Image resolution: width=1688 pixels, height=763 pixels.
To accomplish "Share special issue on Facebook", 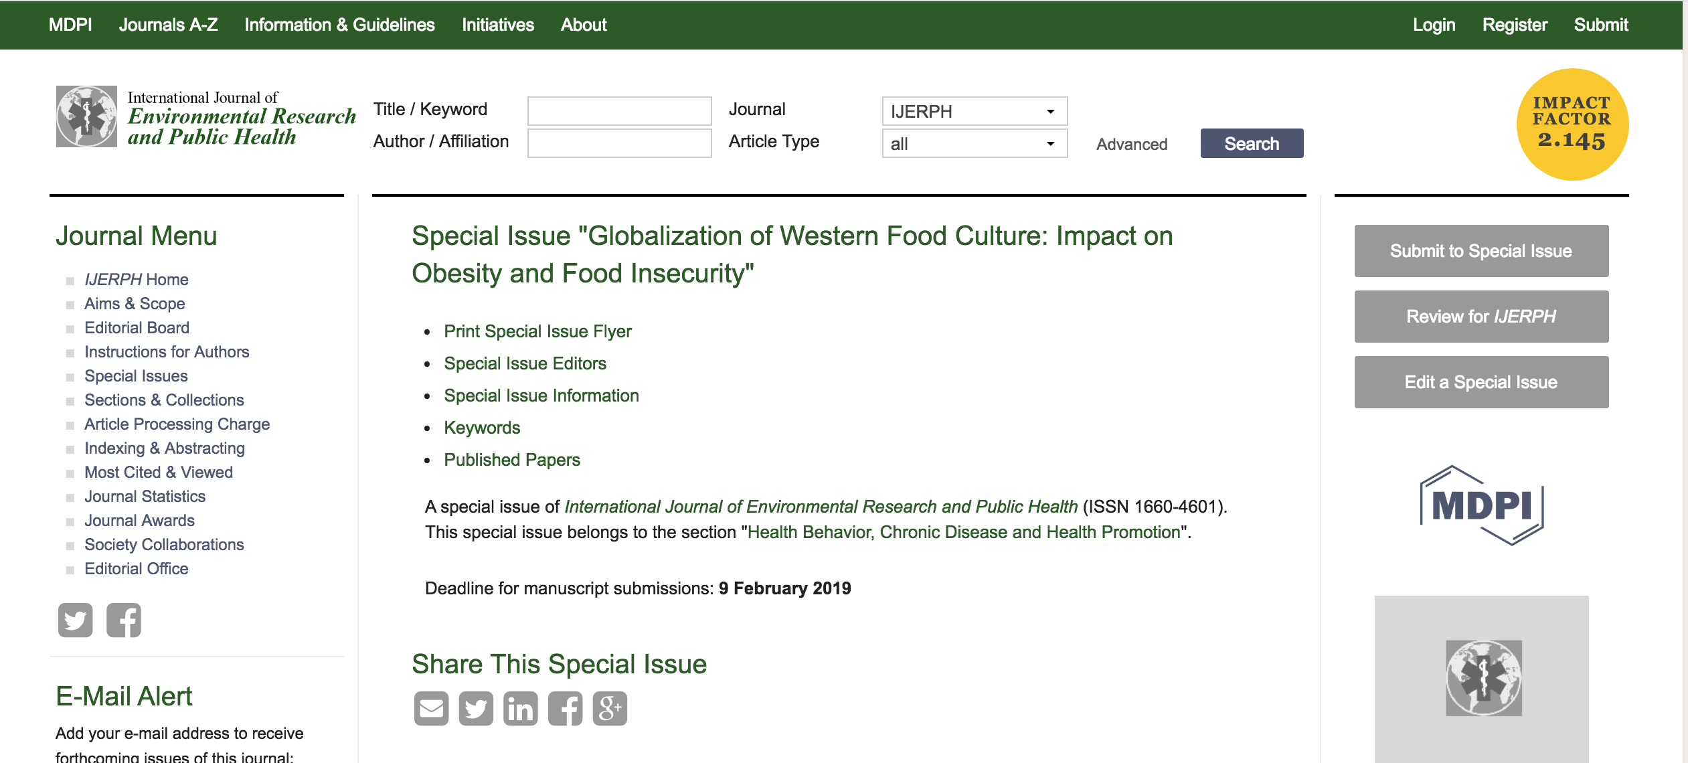I will (x=565, y=708).
